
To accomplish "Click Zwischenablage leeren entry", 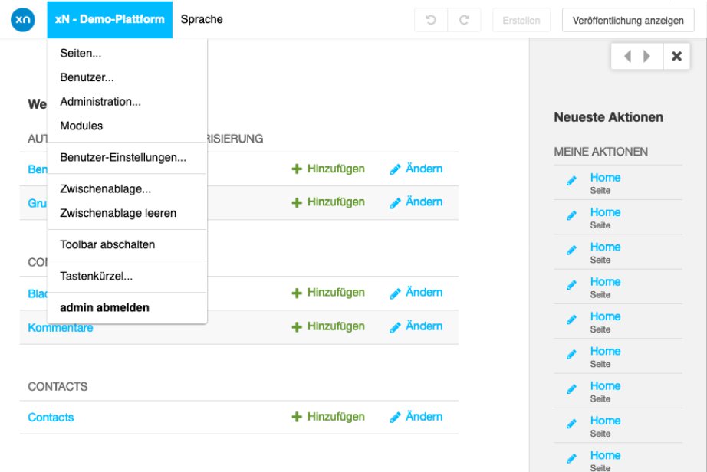I will 118,213.
